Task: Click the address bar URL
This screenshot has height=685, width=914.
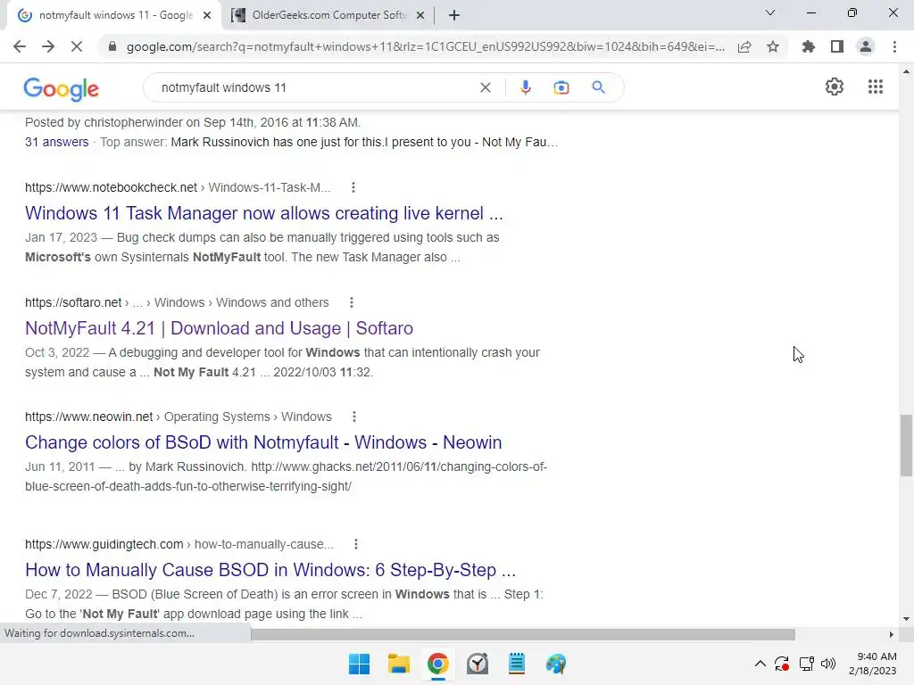Action: pos(426,46)
